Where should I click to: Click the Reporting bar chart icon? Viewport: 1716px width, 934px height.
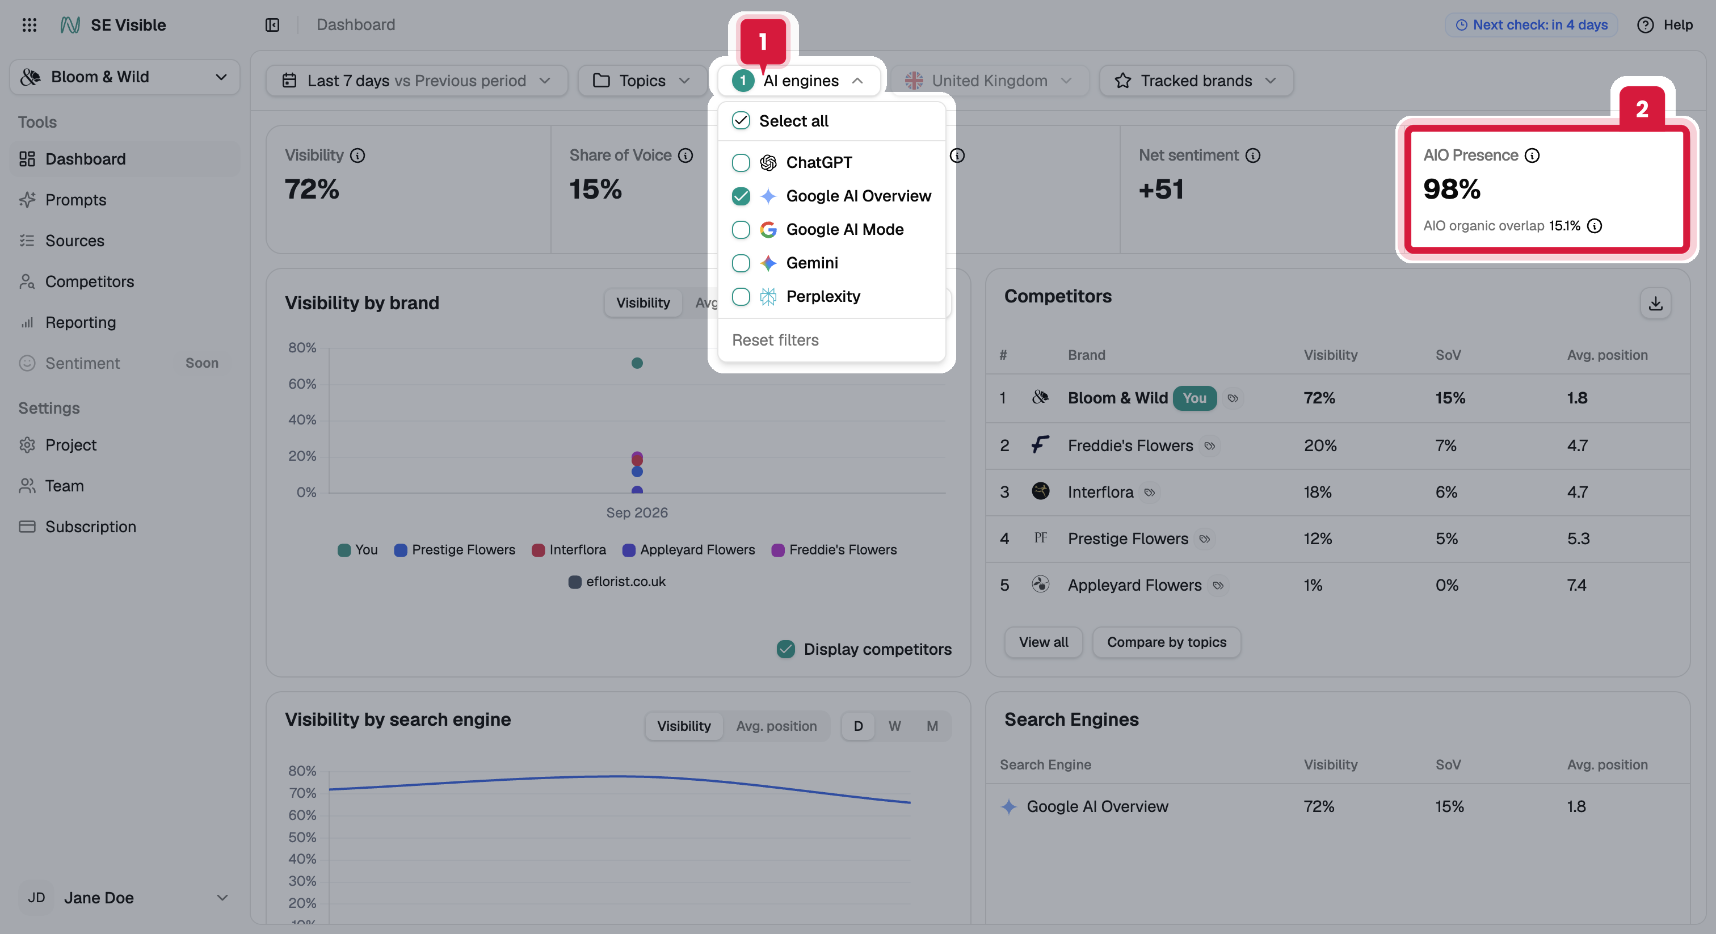click(x=27, y=322)
